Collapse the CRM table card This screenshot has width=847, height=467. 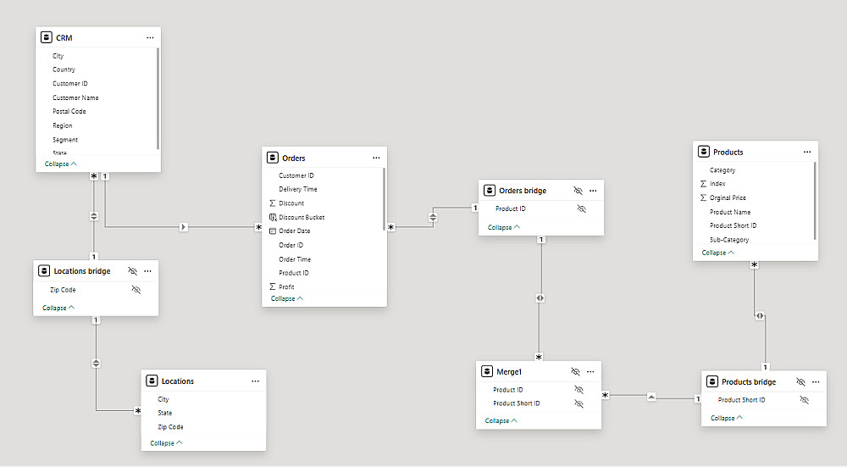tap(60, 164)
